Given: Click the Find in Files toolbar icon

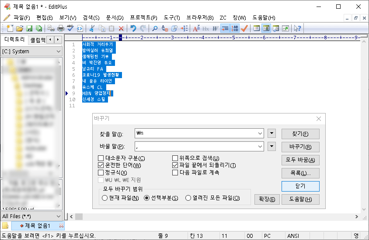Looking at the screenshot, I should (x=174, y=28).
